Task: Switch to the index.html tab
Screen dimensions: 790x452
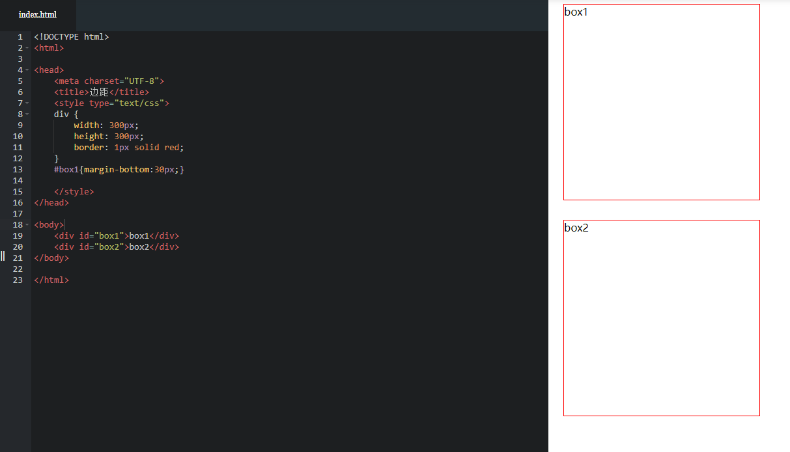Action: (38, 14)
